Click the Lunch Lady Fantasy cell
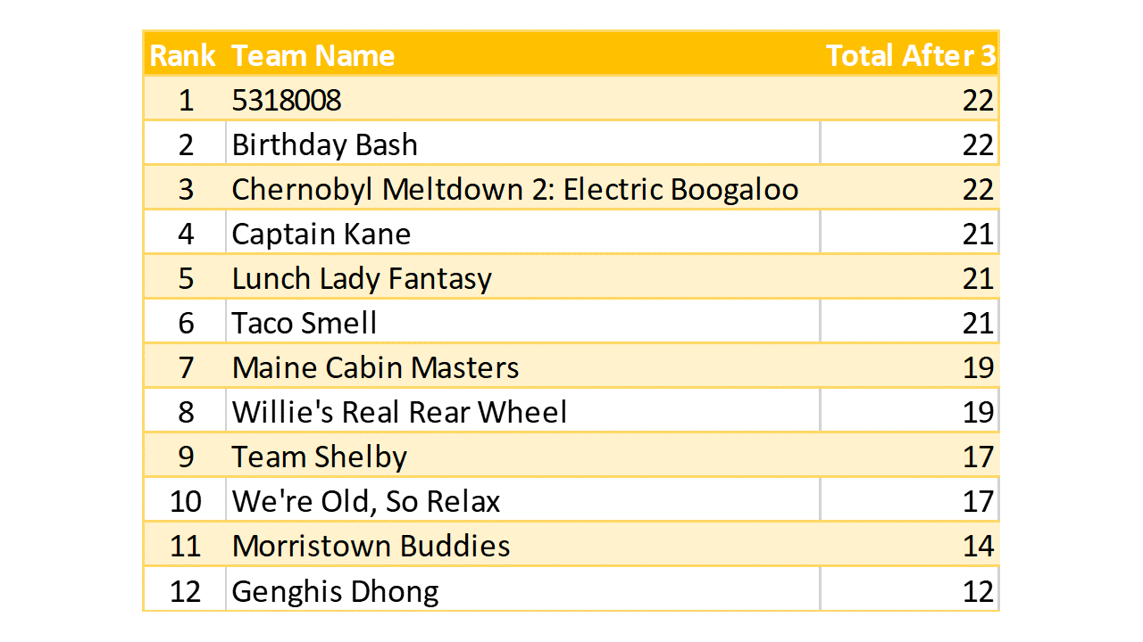Screen dimensions: 1143x642 (x=362, y=278)
